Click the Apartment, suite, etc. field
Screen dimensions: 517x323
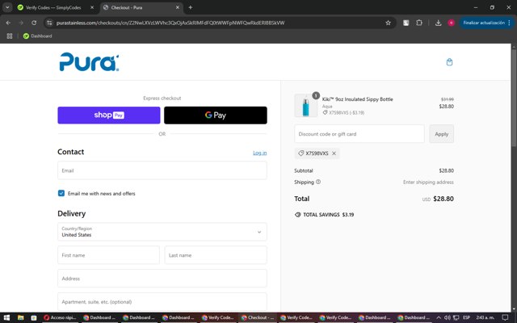click(162, 301)
